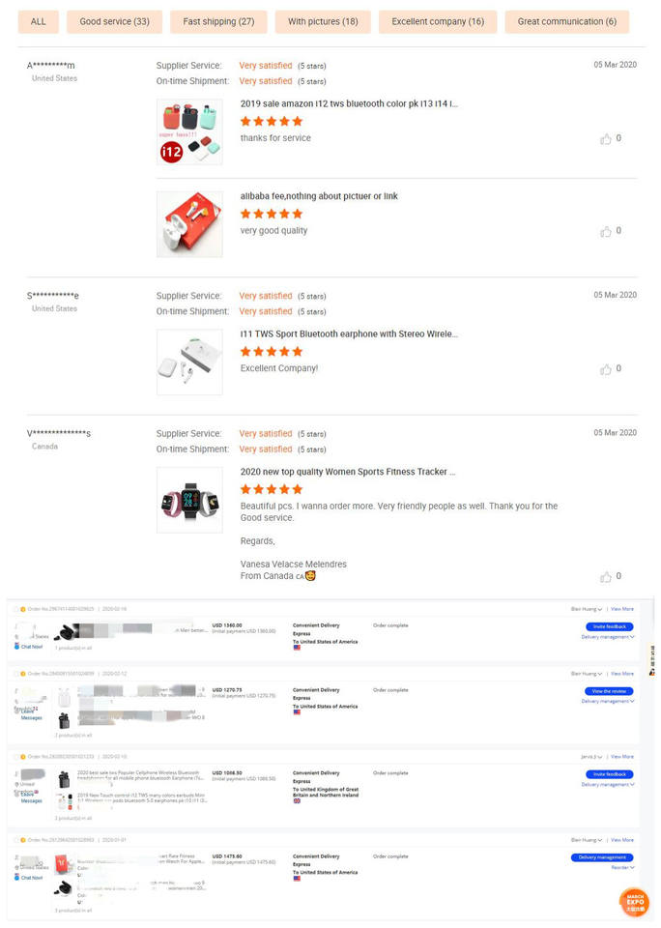Like the 'thanks for service' review
Viewport: 661px width, 928px height.
pos(606,139)
